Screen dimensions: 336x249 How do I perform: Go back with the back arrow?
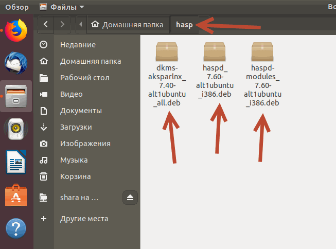click(46, 24)
